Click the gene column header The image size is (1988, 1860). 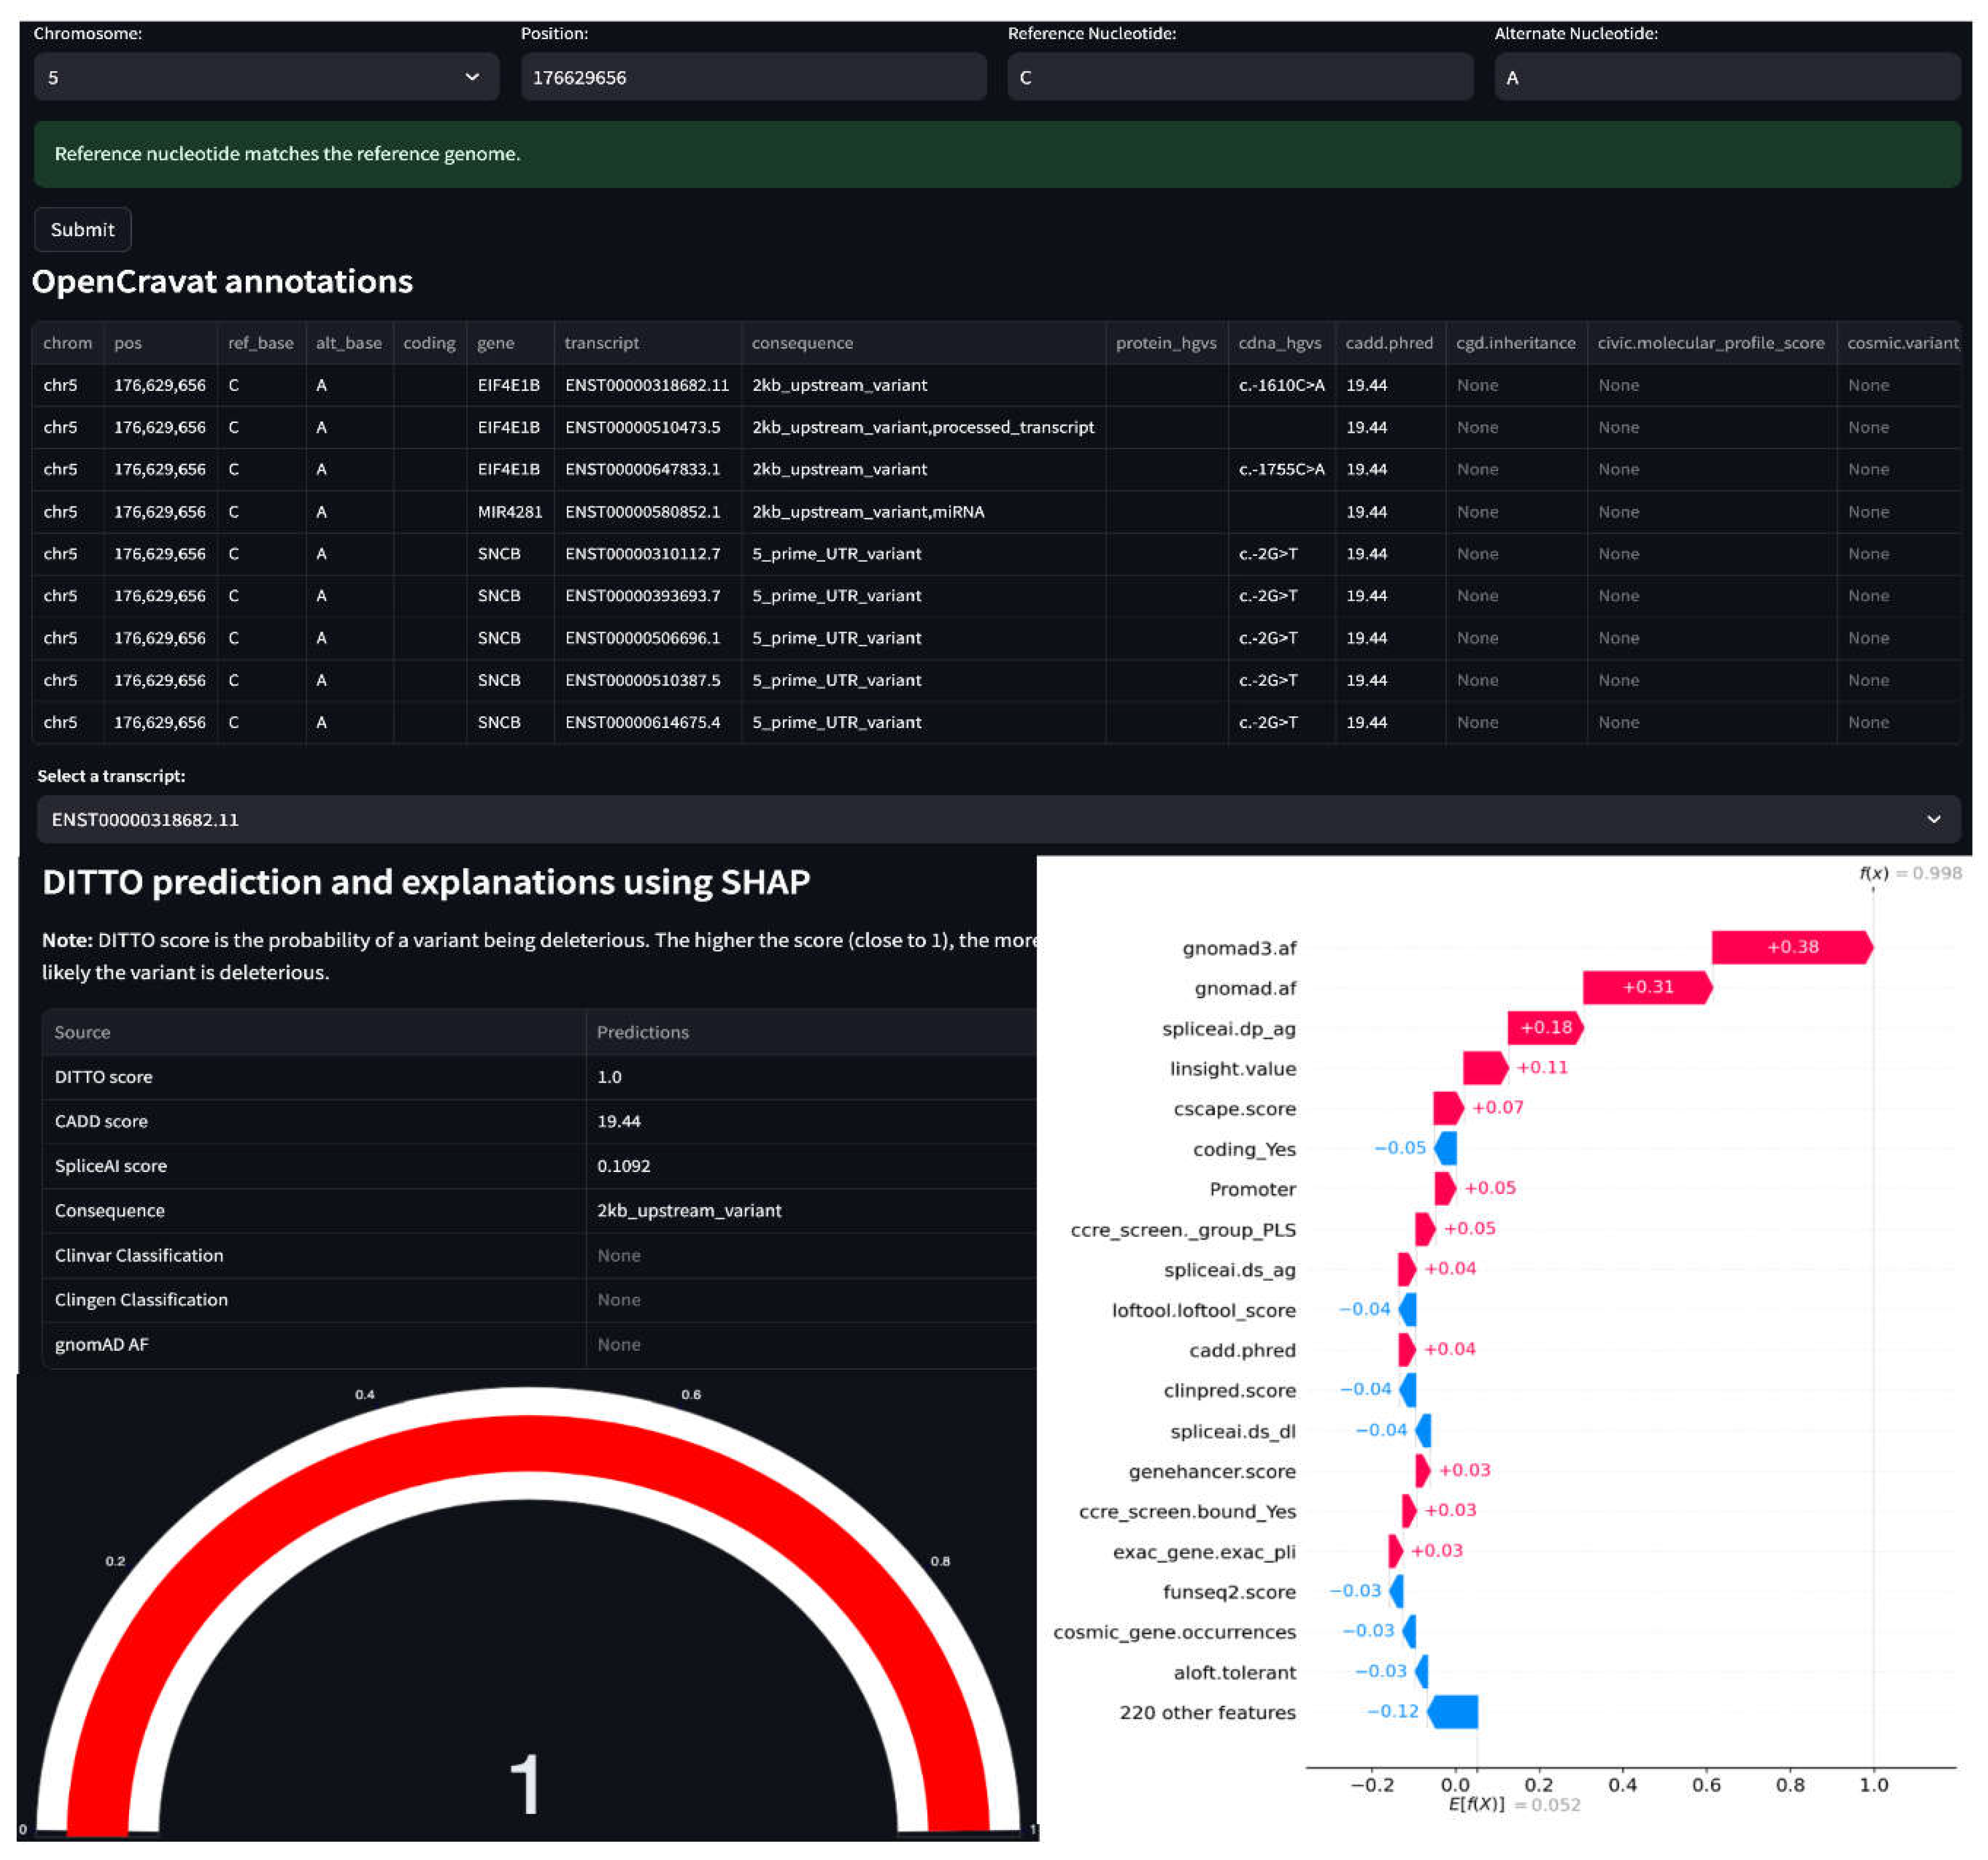point(495,343)
